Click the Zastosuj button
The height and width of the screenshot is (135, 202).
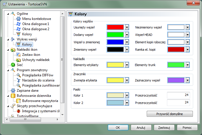[x=164, y=128]
